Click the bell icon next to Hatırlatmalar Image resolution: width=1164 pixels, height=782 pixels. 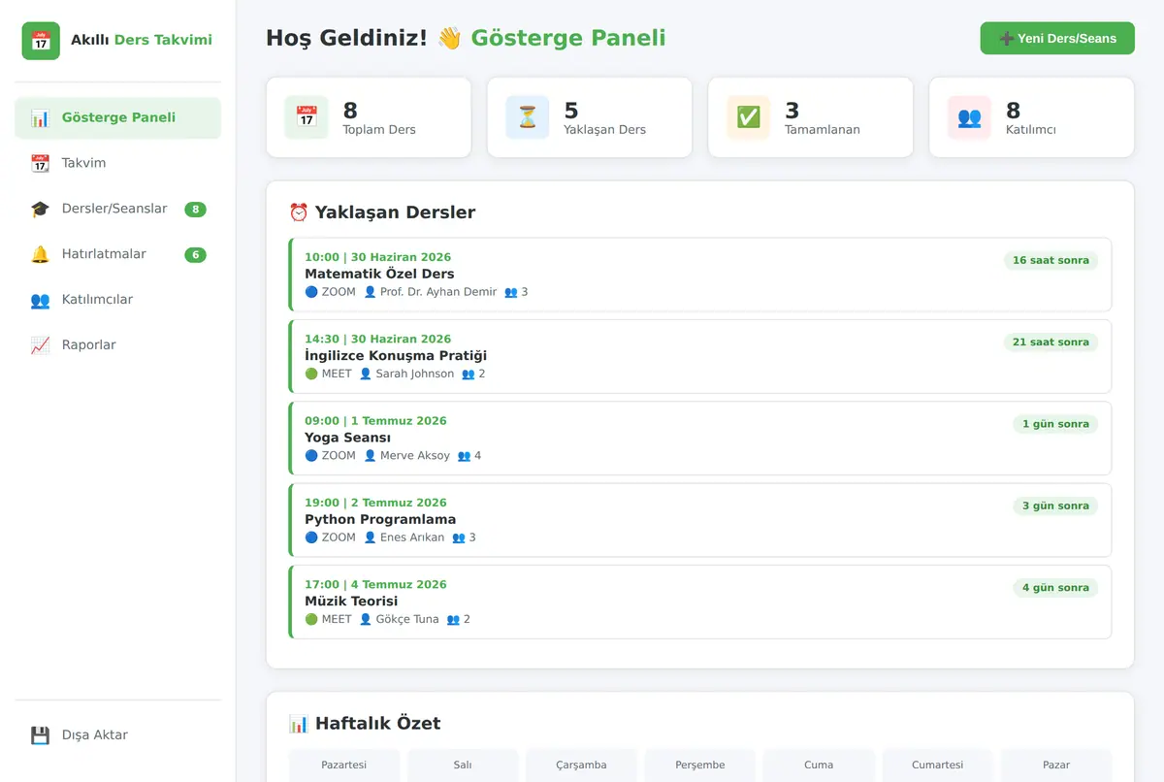pyautogui.click(x=40, y=254)
